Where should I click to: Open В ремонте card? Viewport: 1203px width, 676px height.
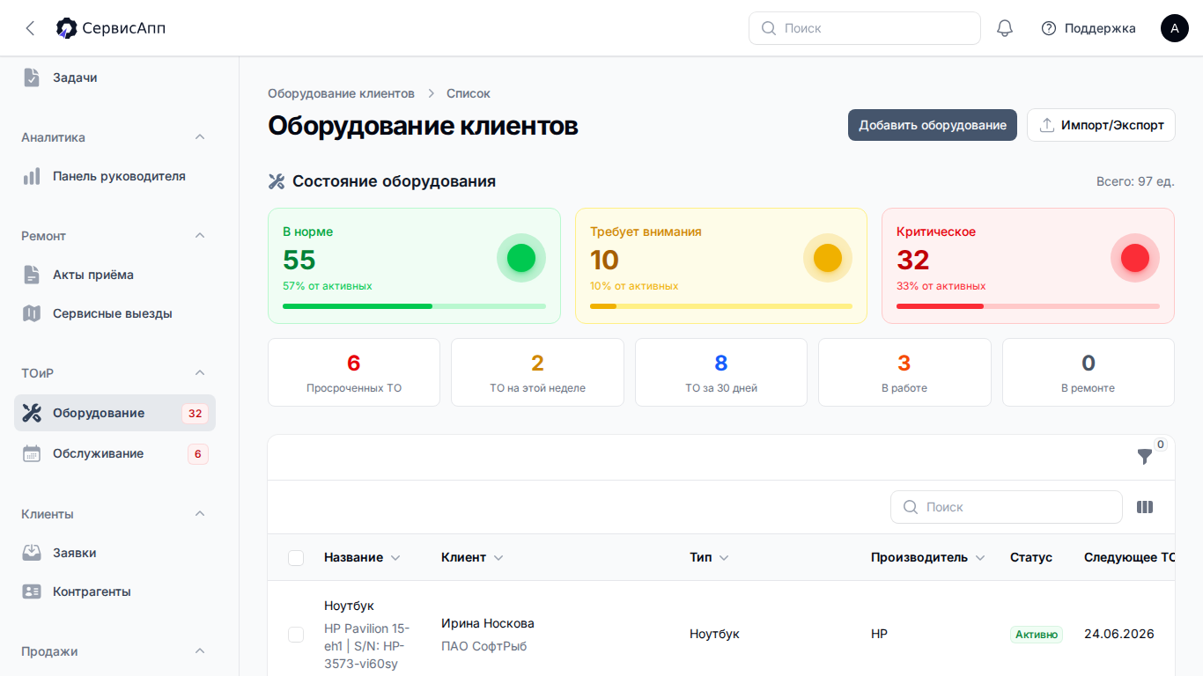click(x=1089, y=372)
